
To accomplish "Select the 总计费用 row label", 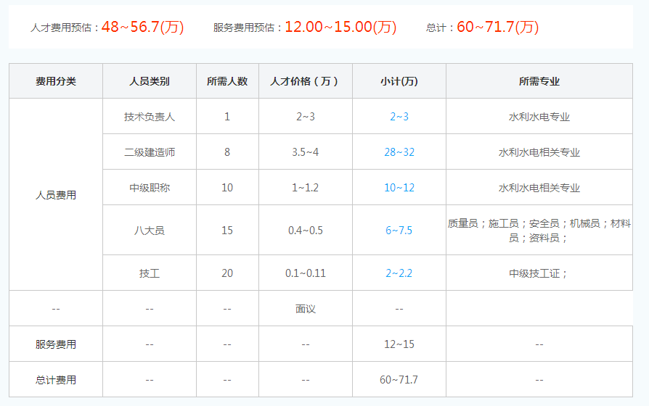I will click(x=56, y=380).
